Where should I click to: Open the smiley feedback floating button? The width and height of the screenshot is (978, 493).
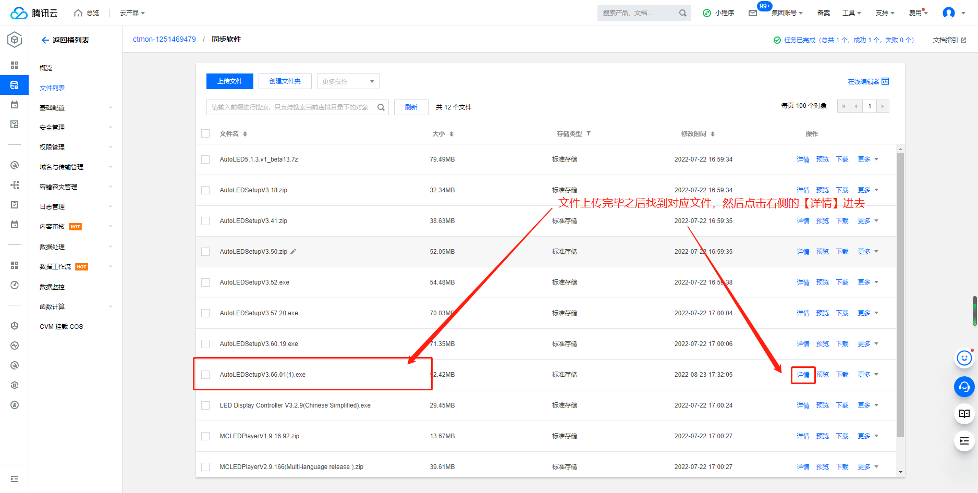[x=964, y=358]
